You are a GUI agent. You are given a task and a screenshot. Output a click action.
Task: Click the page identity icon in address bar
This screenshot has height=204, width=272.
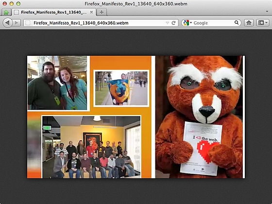point(28,23)
